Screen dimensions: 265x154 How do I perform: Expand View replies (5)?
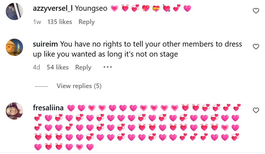(79, 86)
